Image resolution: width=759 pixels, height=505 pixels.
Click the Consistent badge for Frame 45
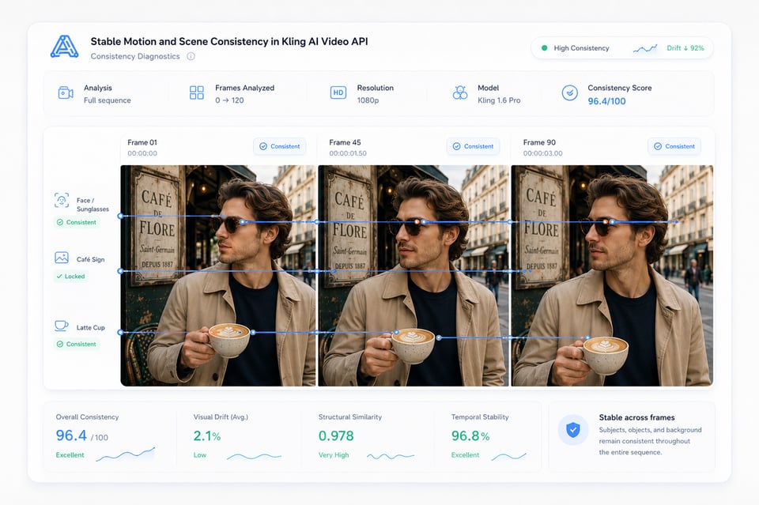point(473,146)
